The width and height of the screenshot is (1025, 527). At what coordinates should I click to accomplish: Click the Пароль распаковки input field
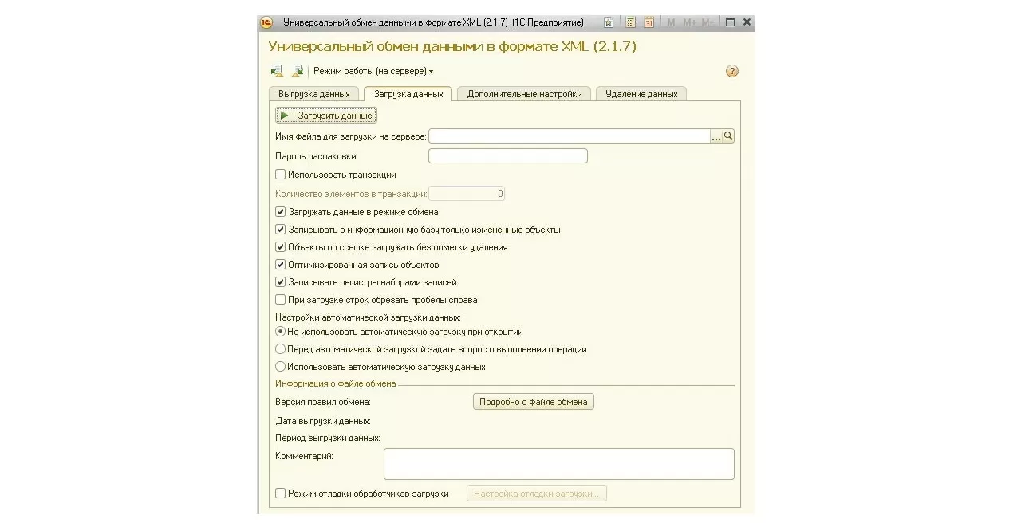(x=507, y=156)
